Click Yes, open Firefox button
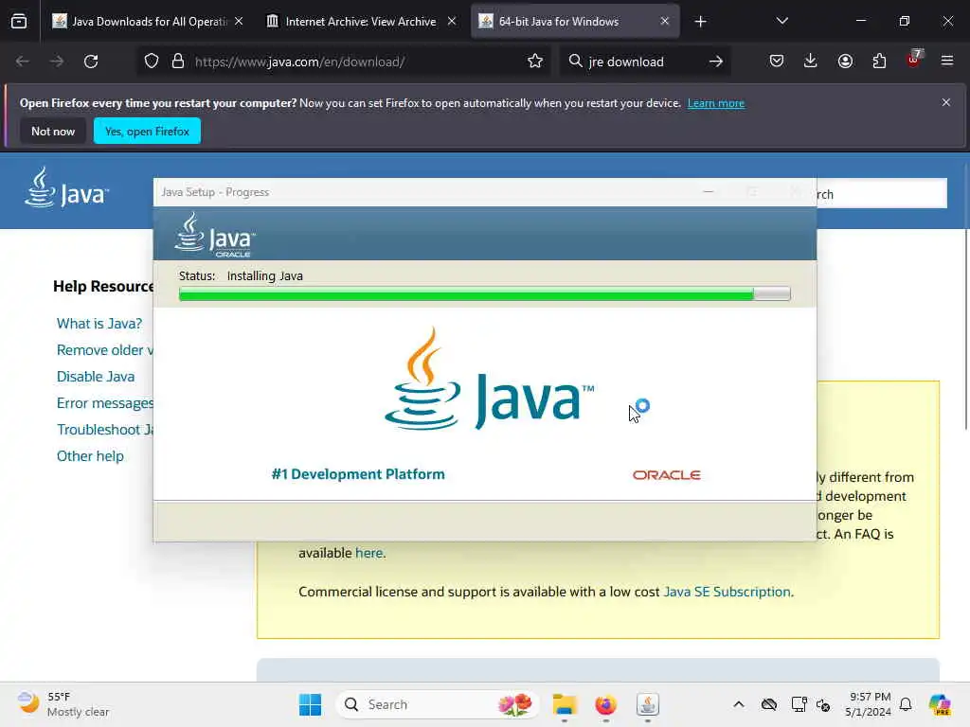Screen dimensions: 970x727 click(x=147, y=131)
